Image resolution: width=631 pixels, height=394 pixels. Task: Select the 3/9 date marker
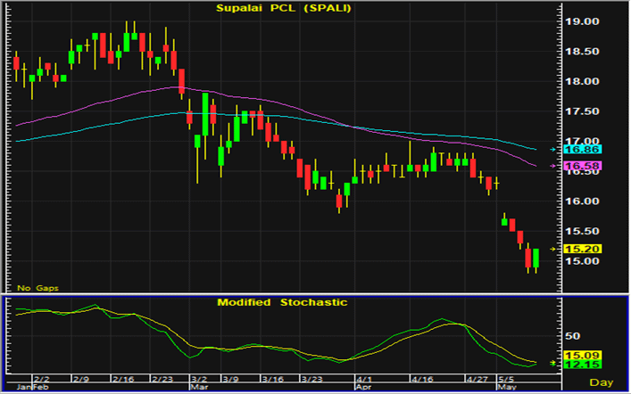point(230,379)
